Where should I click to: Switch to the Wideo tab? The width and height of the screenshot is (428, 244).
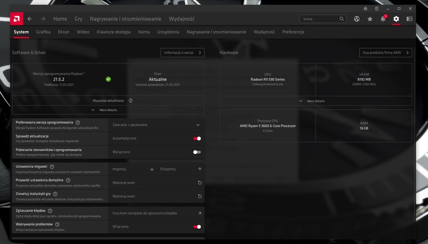click(x=83, y=32)
